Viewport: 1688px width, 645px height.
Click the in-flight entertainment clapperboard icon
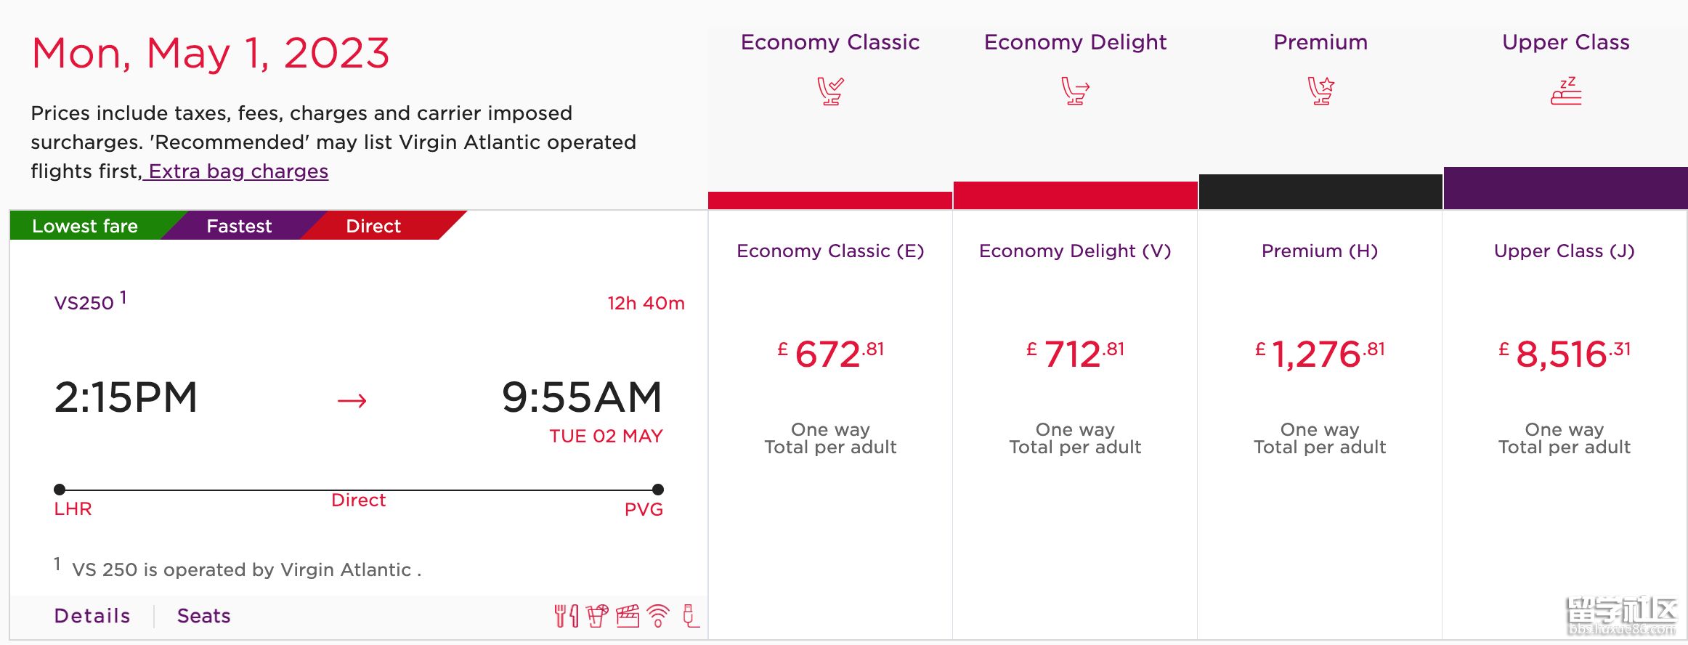(628, 616)
